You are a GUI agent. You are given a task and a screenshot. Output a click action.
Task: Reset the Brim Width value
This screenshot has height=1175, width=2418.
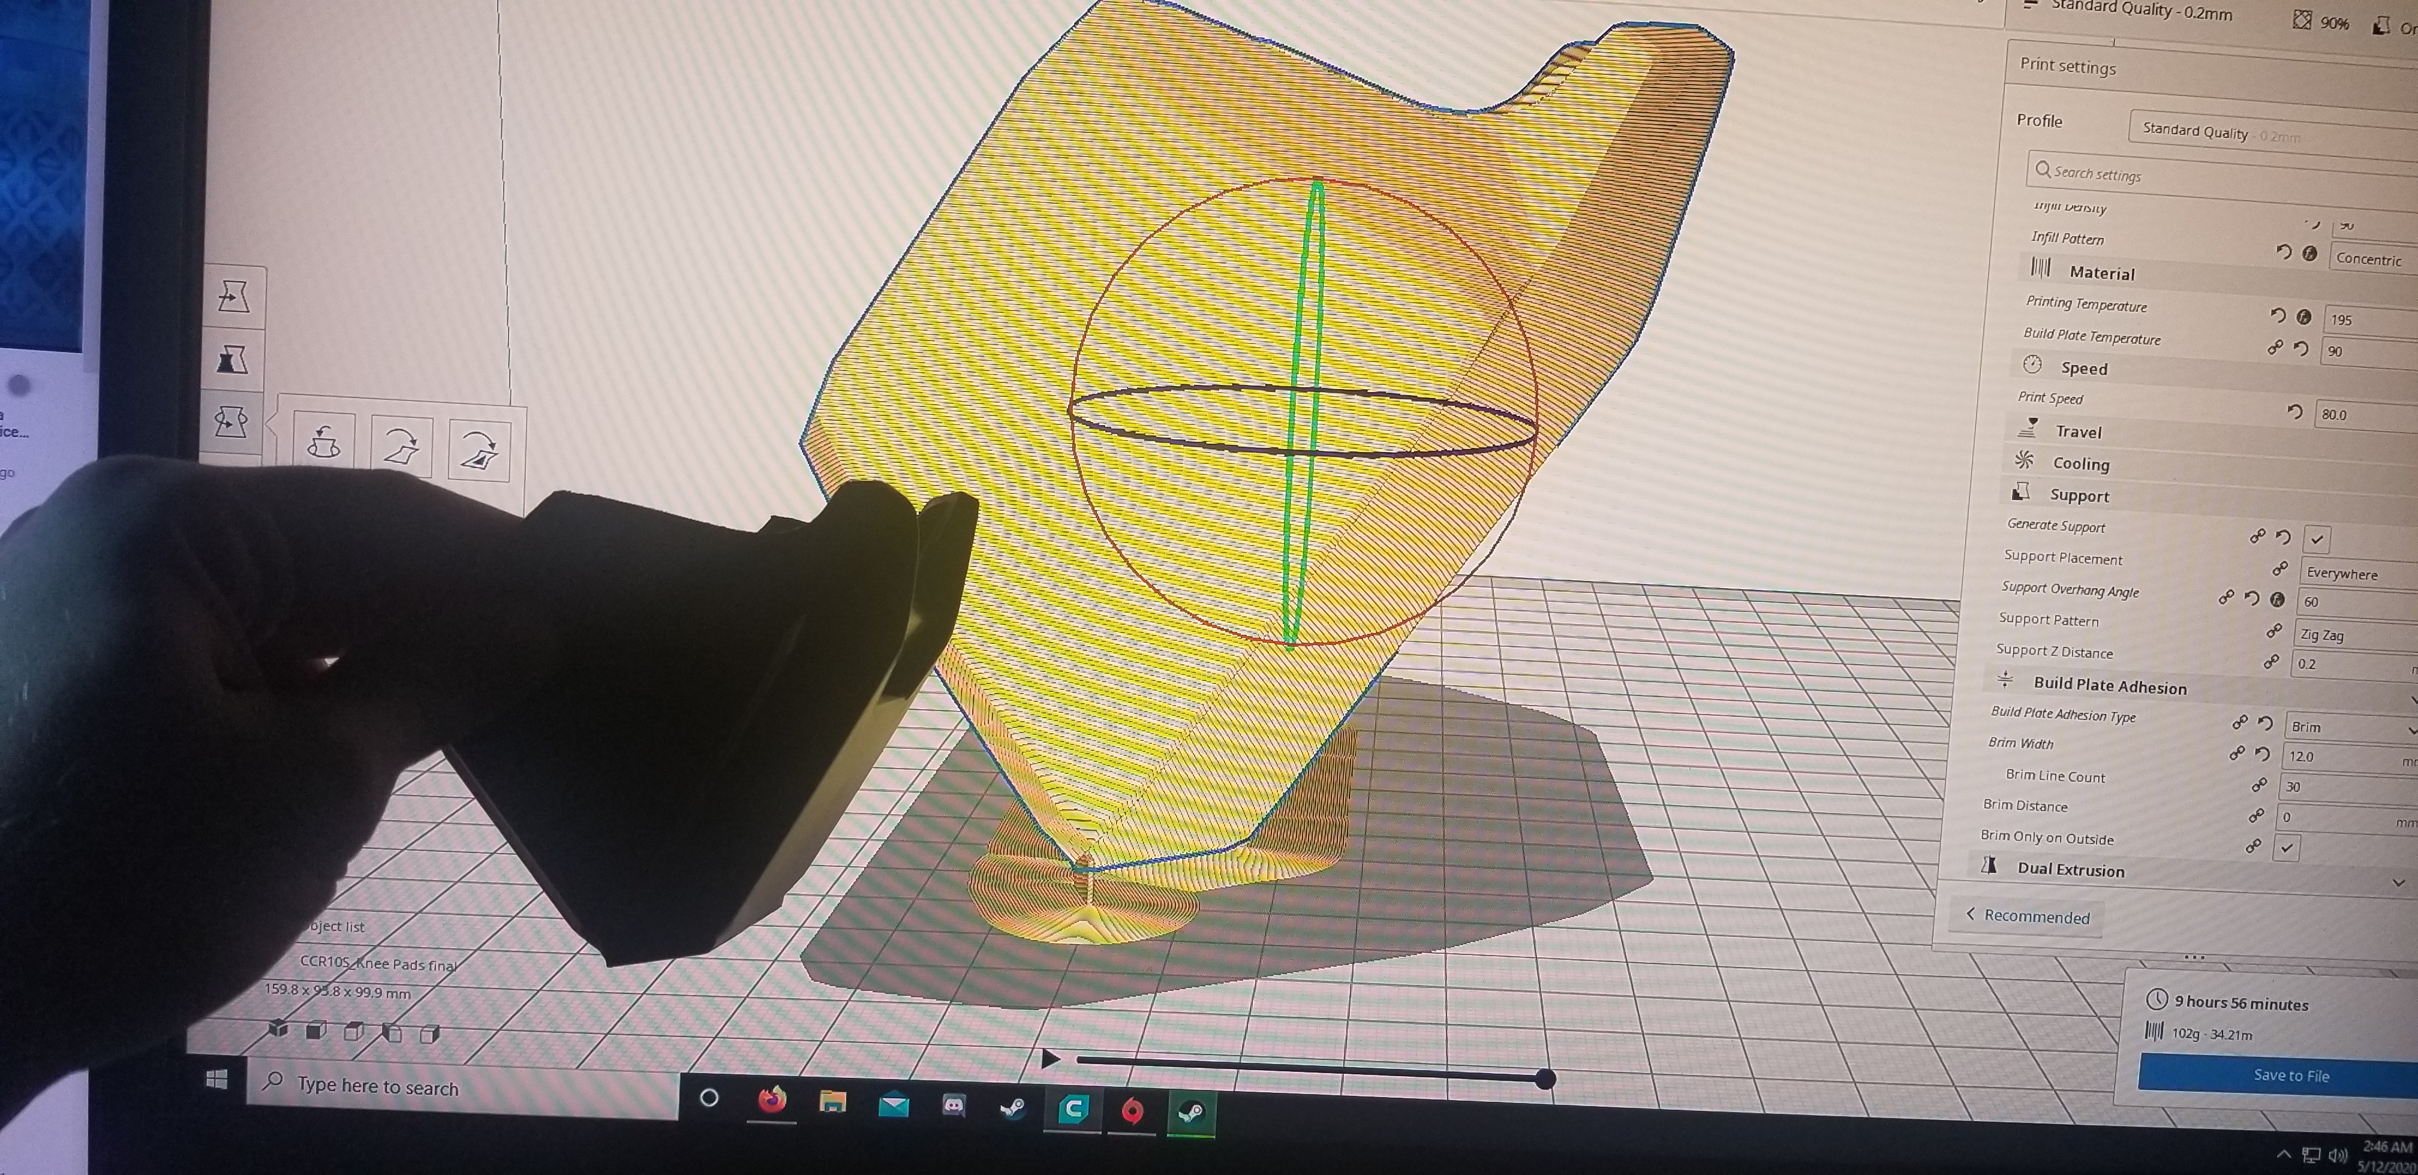pyautogui.click(x=2262, y=754)
